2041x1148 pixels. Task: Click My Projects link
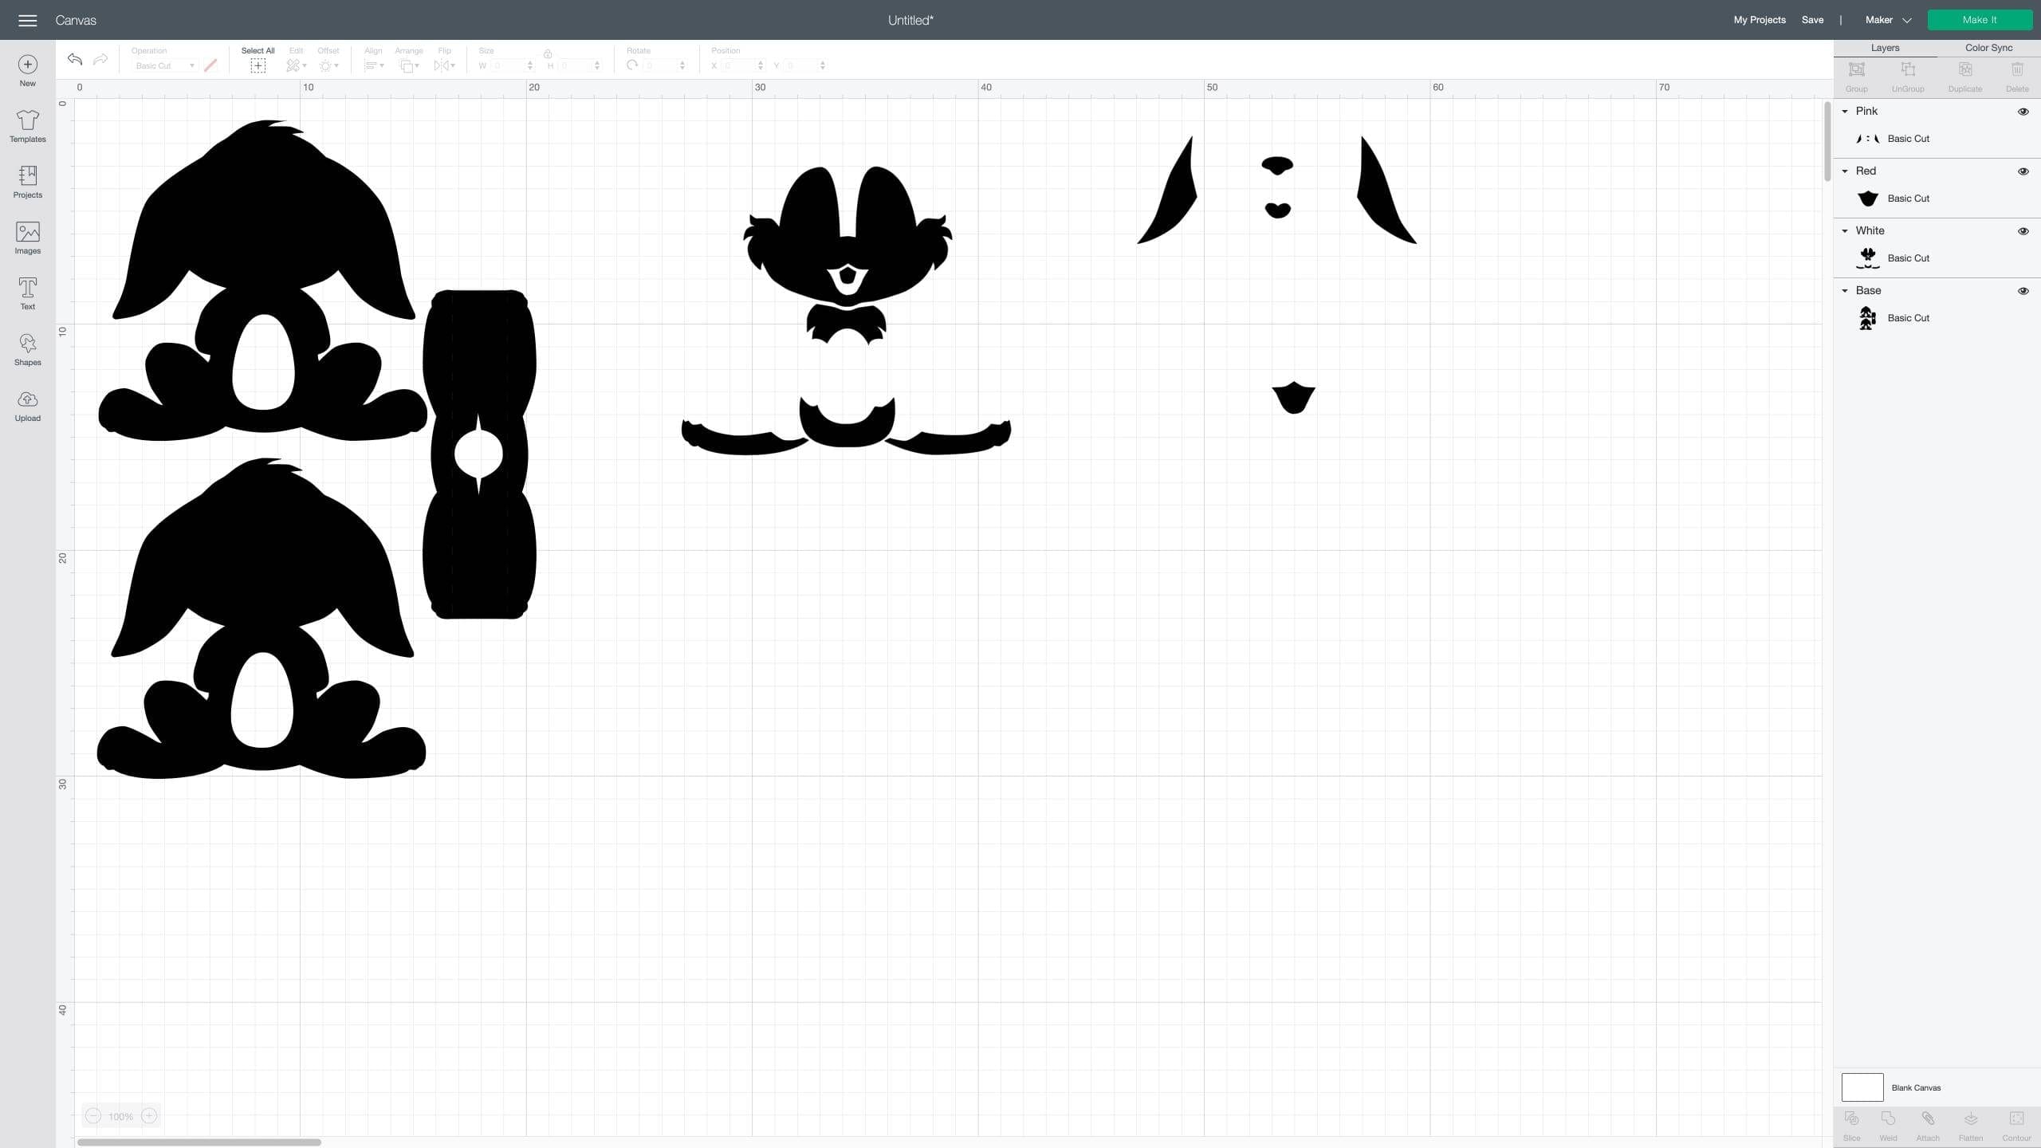coord(1760,20)
